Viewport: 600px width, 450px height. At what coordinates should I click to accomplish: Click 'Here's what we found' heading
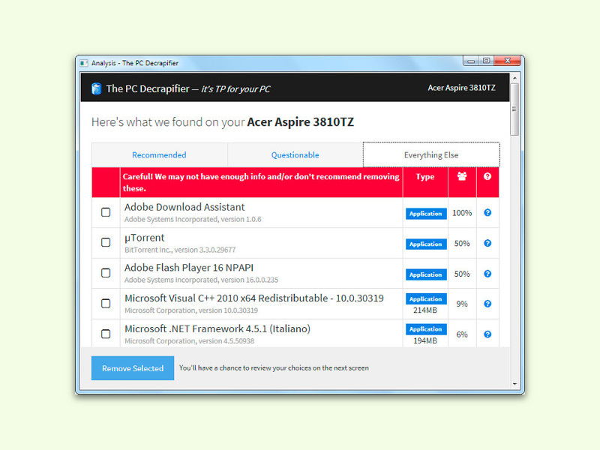(x=223, y=122)
